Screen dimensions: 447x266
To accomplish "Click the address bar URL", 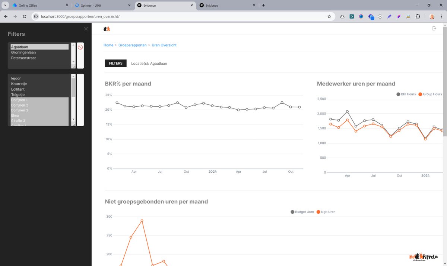I will pos(80,16).
